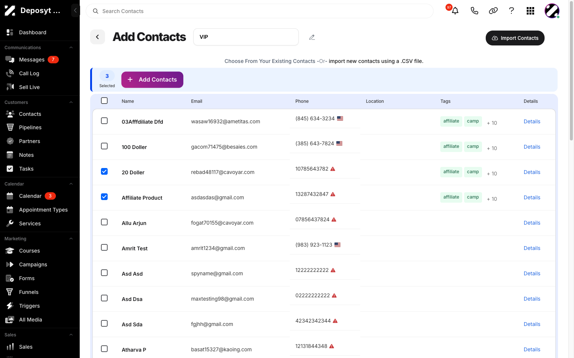
Task: Click the Courses graduation cap icon
Action: (x=10, y=251)
